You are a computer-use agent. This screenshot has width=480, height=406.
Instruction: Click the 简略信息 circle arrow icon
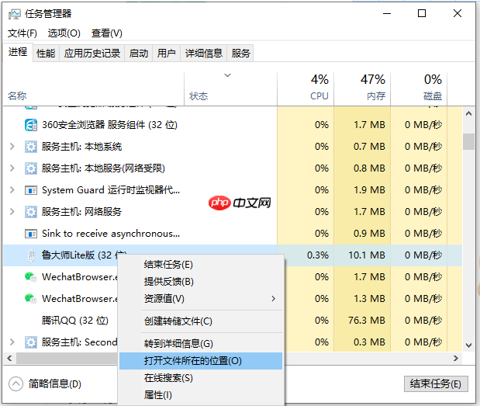point(16,384)
